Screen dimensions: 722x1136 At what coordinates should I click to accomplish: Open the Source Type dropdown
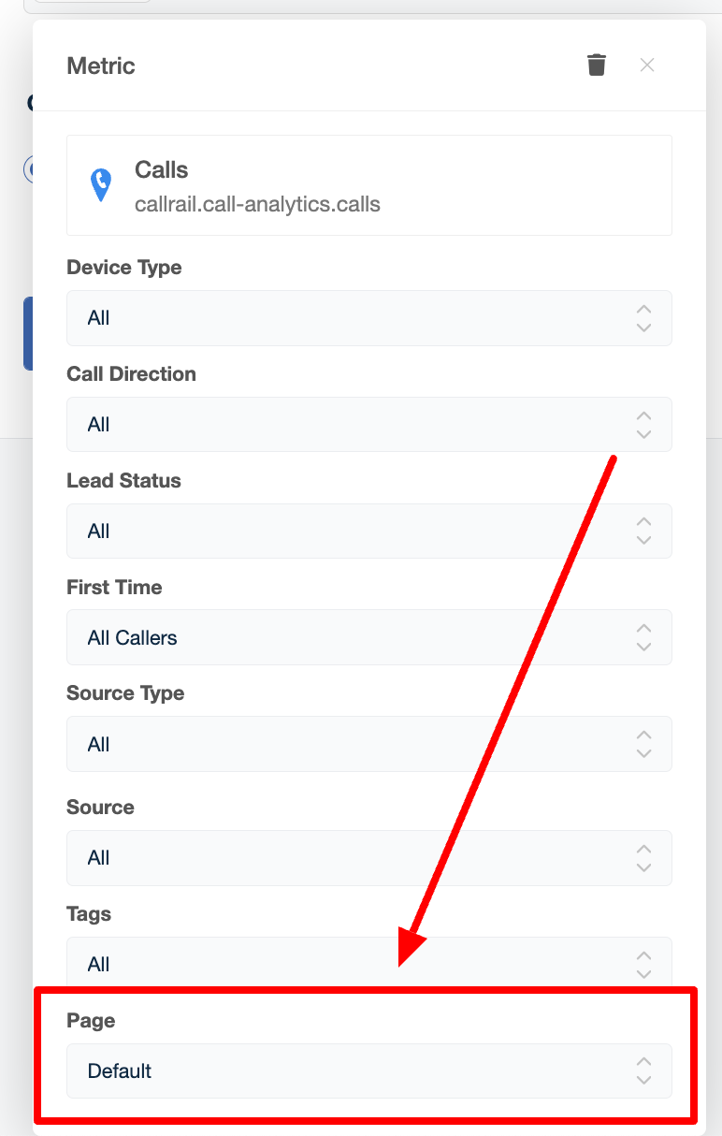click(x=369, y=745)
